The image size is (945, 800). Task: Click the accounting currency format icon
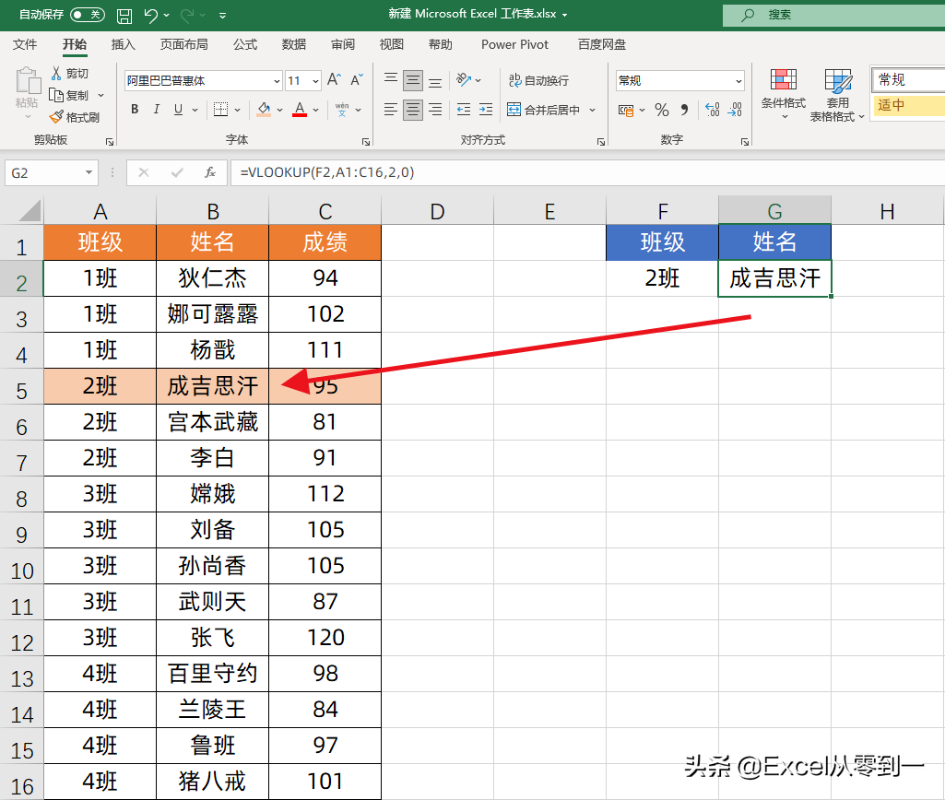626,111
